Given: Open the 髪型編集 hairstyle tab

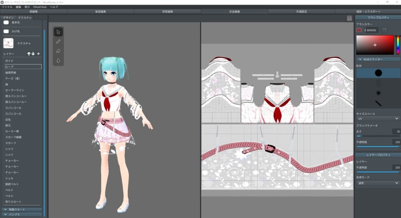Looking at the screenshot, I should click(x=101, y=12).
